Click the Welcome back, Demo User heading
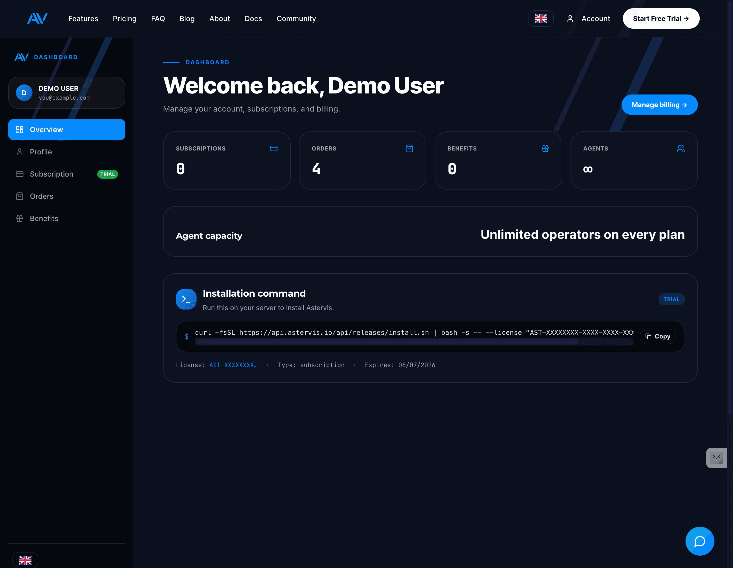 coord(303,86)
